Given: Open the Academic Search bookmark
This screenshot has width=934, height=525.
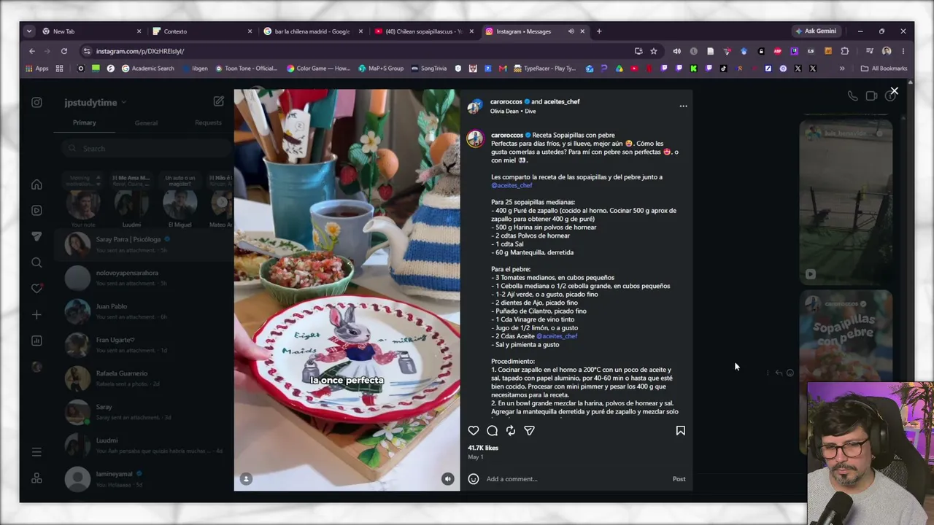Looking at the screenshot, I should tap(148, 69).
